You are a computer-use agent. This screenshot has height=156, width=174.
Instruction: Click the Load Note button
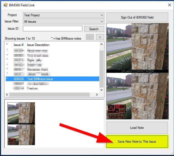(137, 128)
